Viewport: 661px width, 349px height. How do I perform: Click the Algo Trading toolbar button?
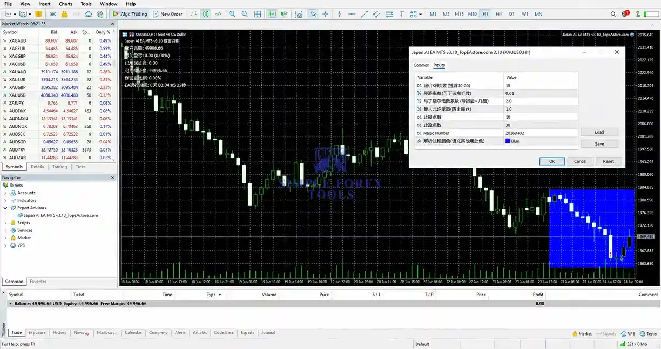(x=130, y=14)
